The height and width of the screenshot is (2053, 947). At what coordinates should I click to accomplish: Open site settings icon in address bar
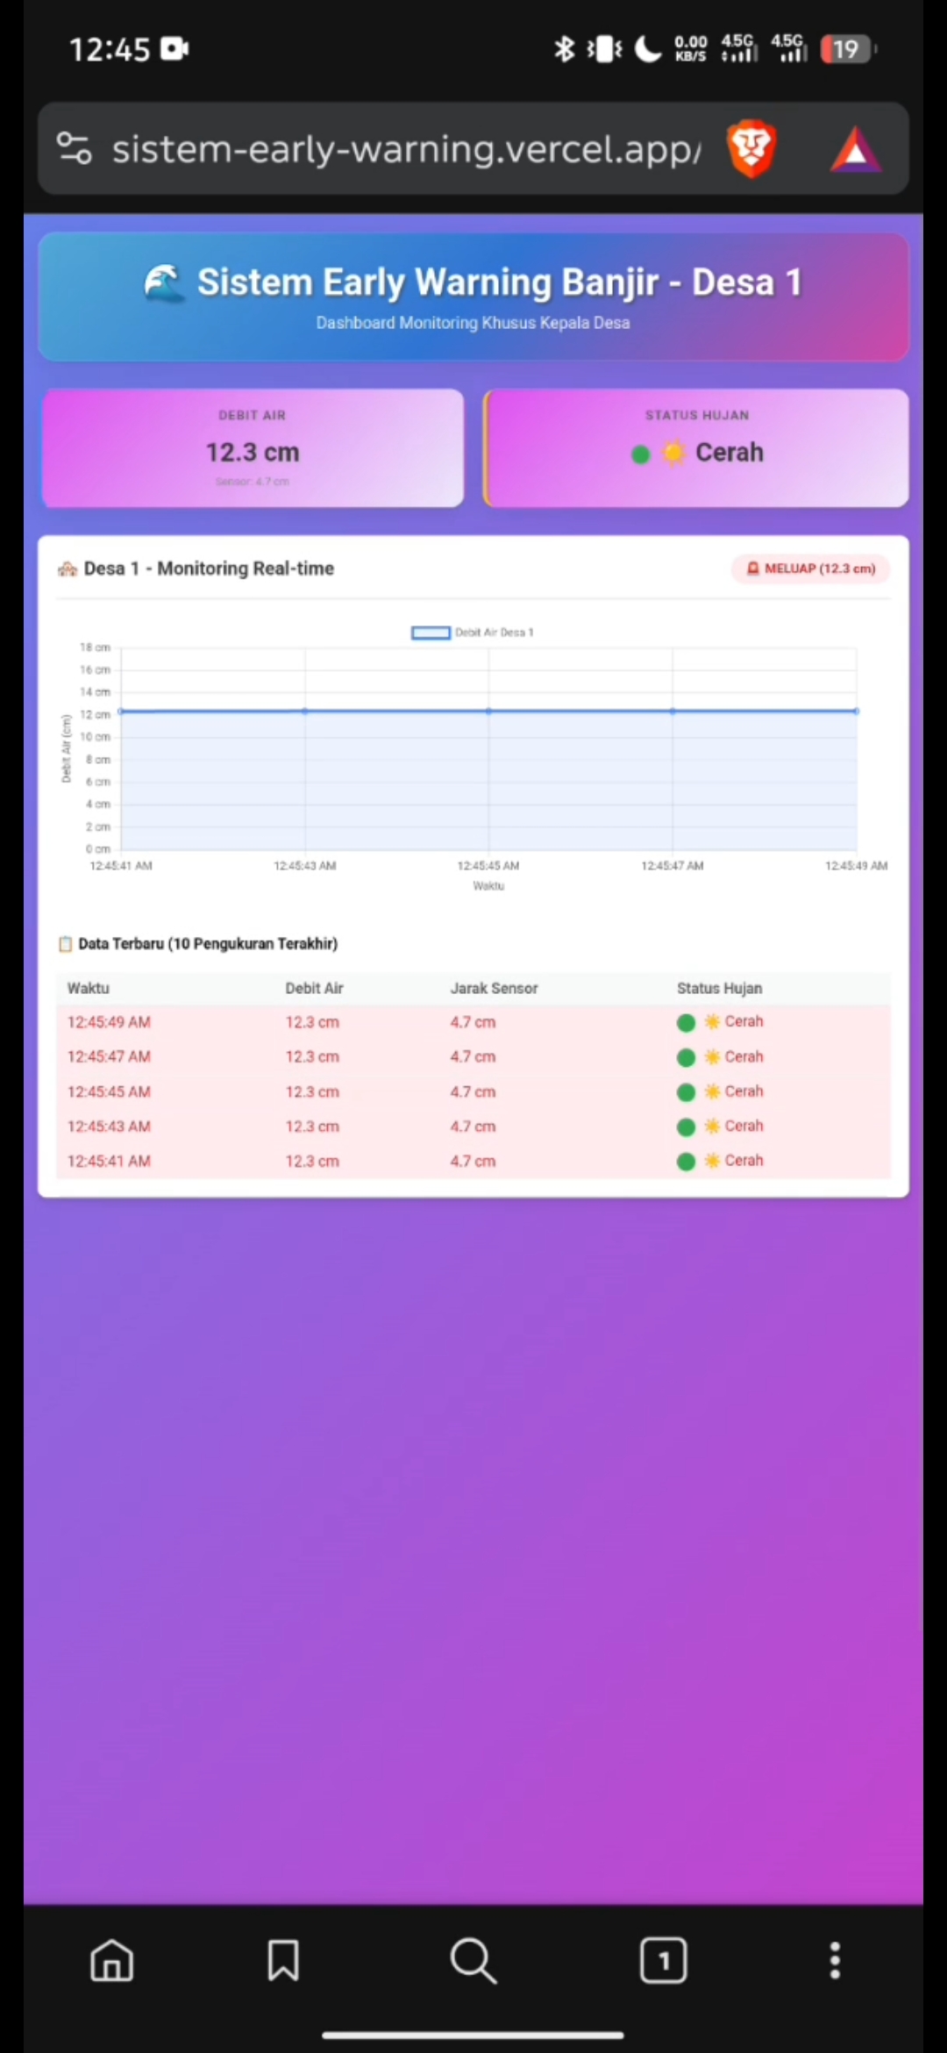[75, 148]
